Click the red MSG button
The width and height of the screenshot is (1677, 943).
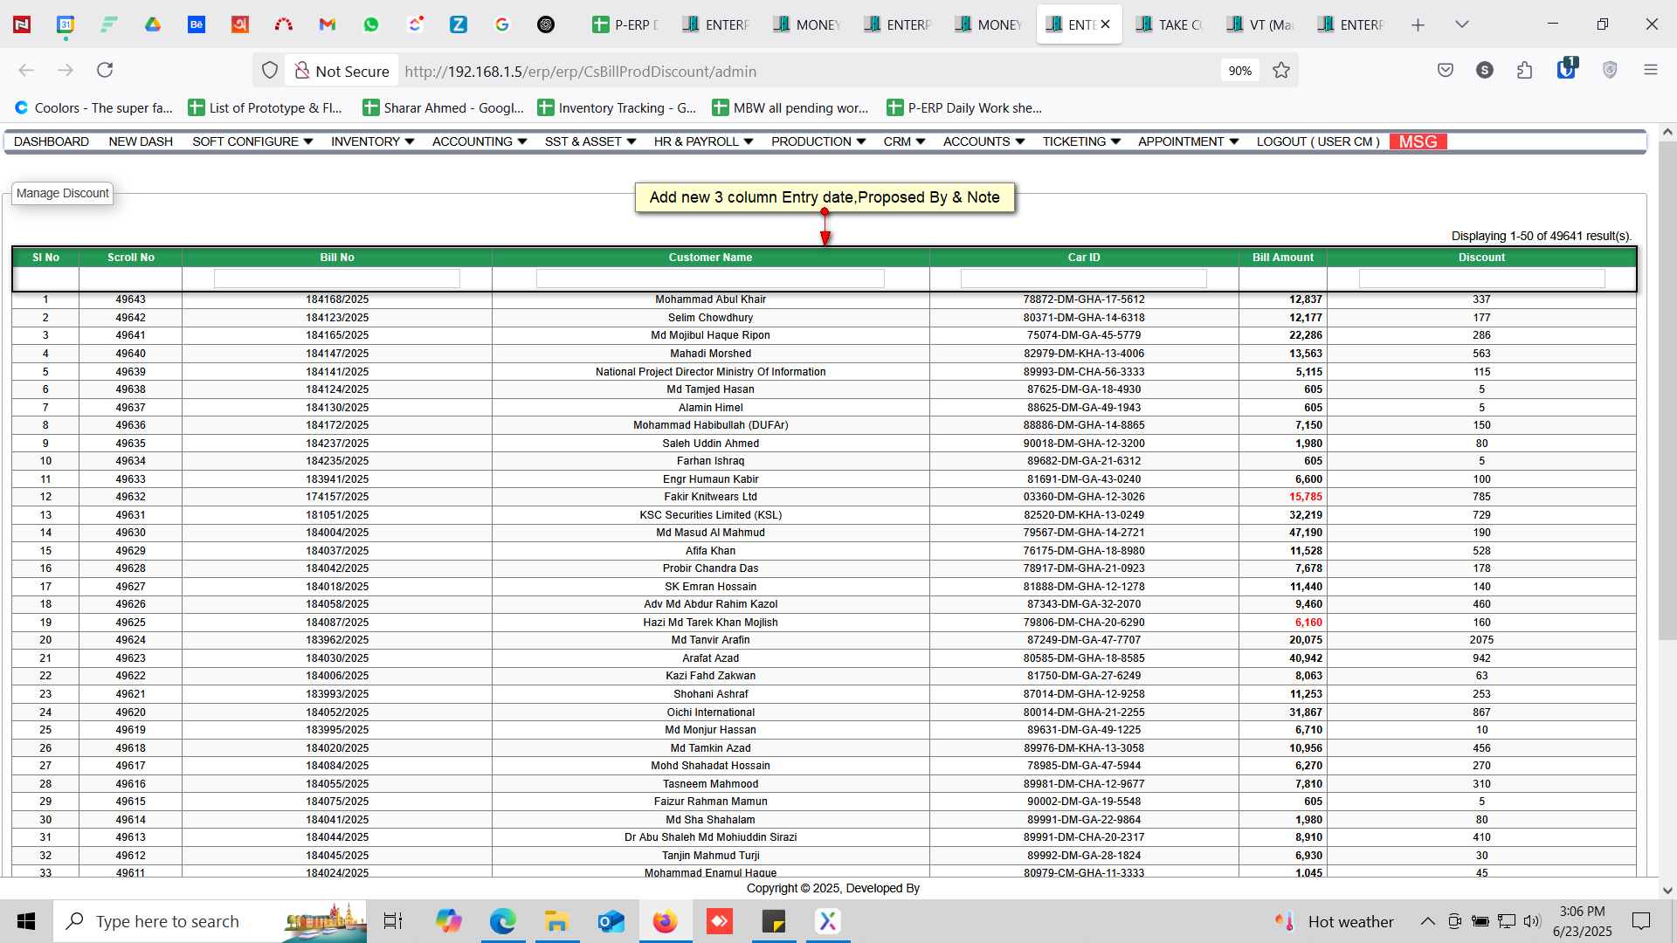(1418, 141)
